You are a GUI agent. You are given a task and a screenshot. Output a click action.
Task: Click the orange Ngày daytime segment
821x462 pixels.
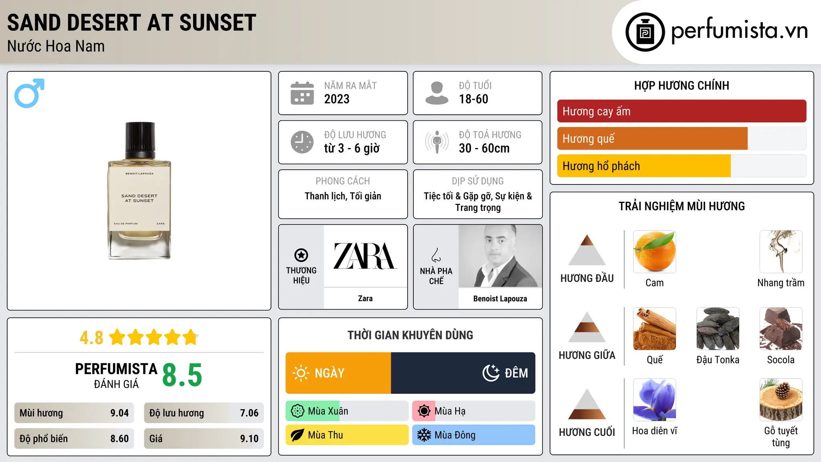click(x=338, y=373)
